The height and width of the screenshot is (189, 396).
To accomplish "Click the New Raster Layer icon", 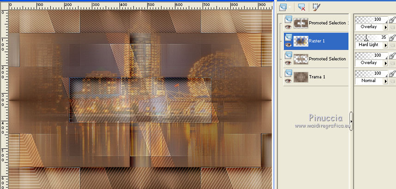I will pos(283,7).
